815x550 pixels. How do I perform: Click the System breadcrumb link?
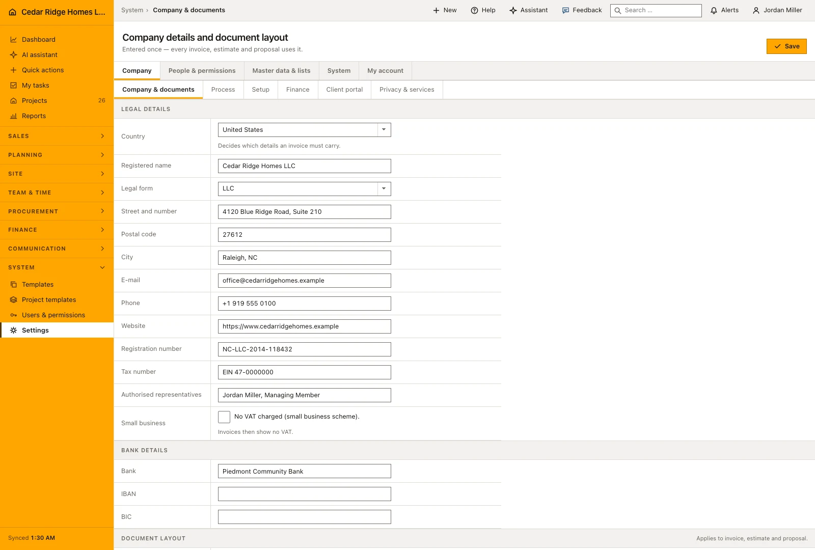132,10
